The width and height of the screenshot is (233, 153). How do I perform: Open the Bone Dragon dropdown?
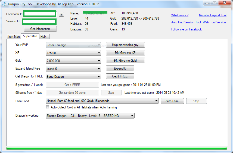[73, 77]
